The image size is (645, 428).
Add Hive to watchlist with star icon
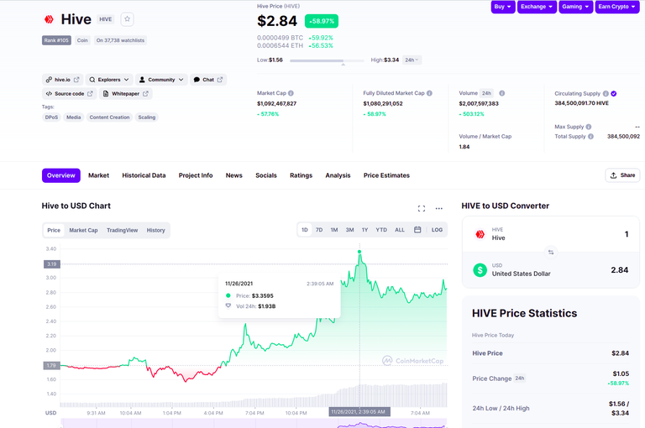tap(127, 19)
